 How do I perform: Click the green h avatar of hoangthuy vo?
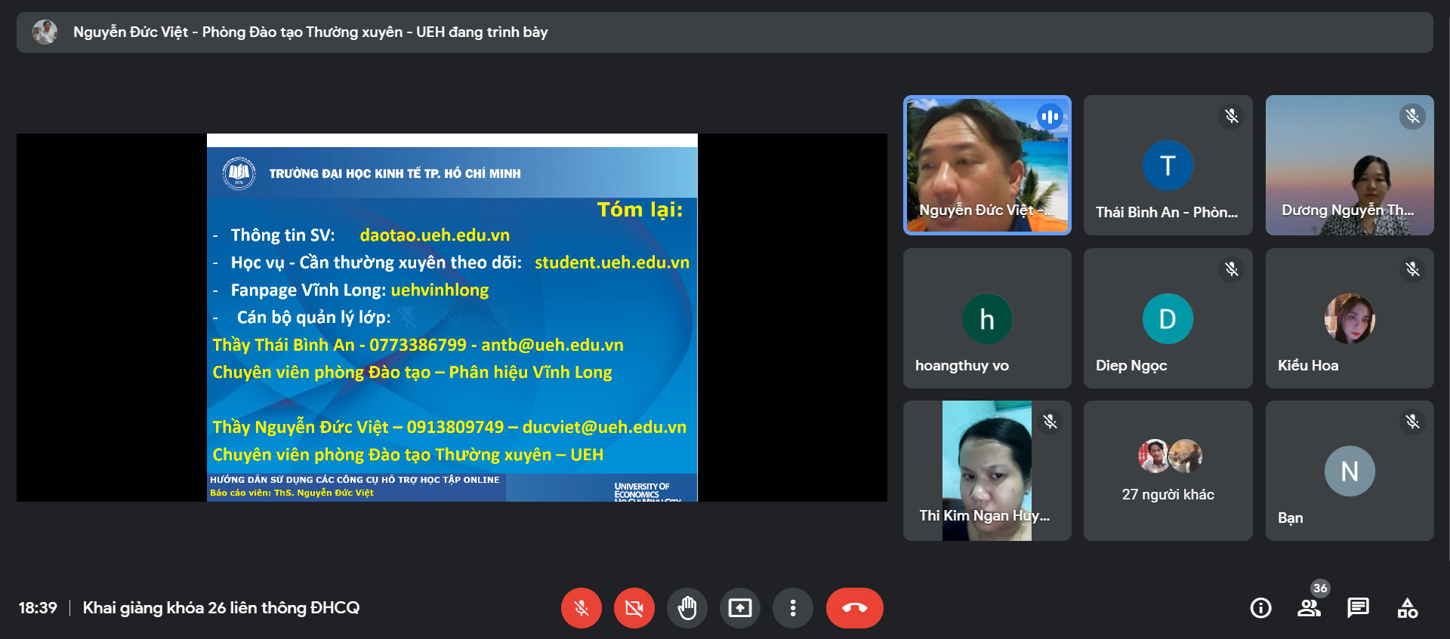coord(987,318)
